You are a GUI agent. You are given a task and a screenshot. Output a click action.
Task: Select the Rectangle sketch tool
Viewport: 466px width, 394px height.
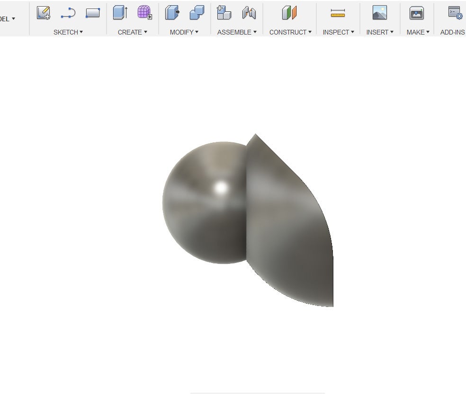tap(93, 13)
